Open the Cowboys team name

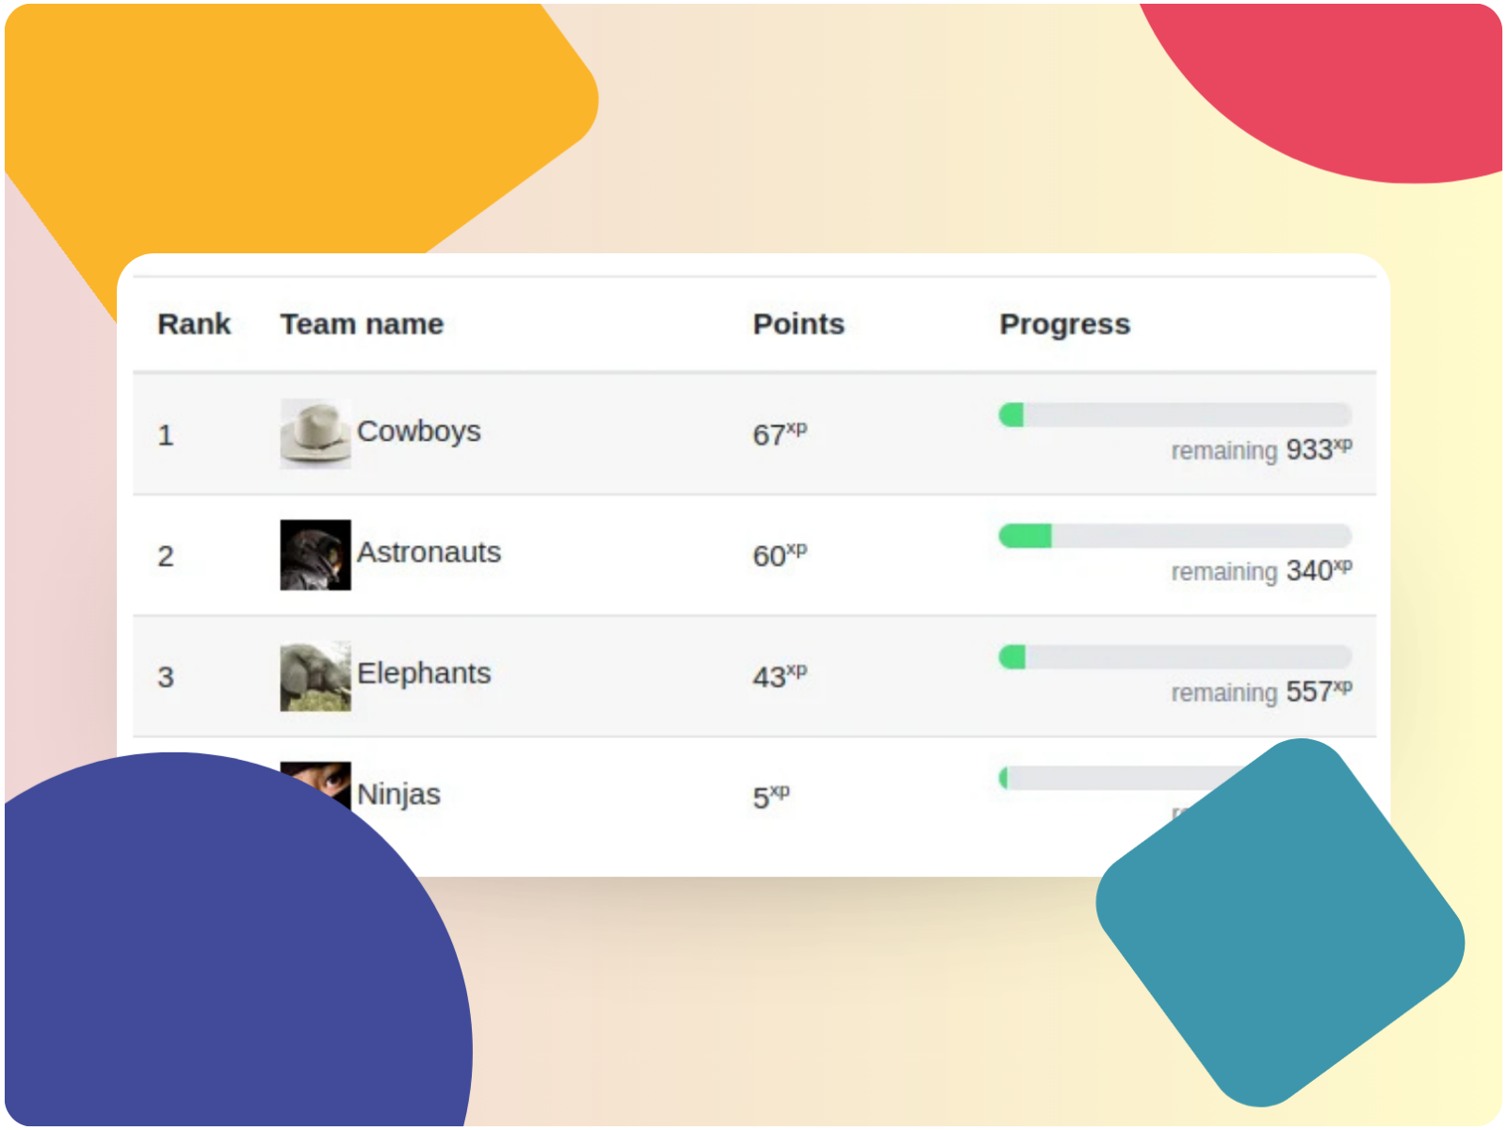pyautogui.click(x=418, y=431)
